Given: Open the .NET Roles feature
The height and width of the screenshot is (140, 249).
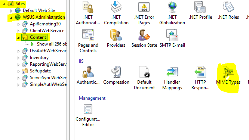Looking at the screenshot, I should (x=228, y=10).
